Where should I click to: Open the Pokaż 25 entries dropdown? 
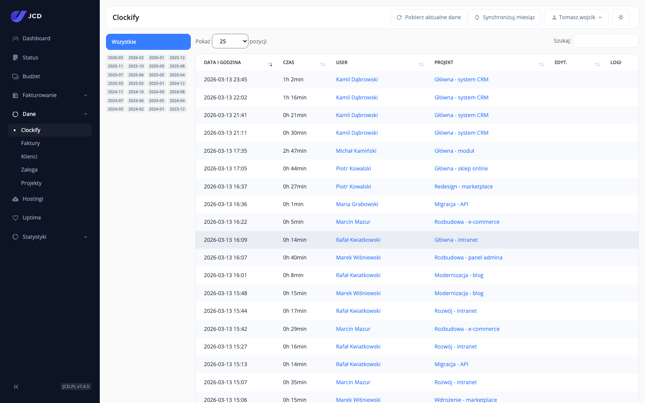pos(230,41)
